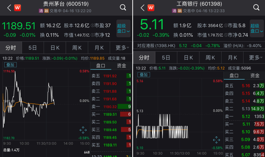This screenshot has height=157, width=265.
Task: Toggle 叠加 overlay on the 贵州茅台 chart
Action: coord(10,65)
